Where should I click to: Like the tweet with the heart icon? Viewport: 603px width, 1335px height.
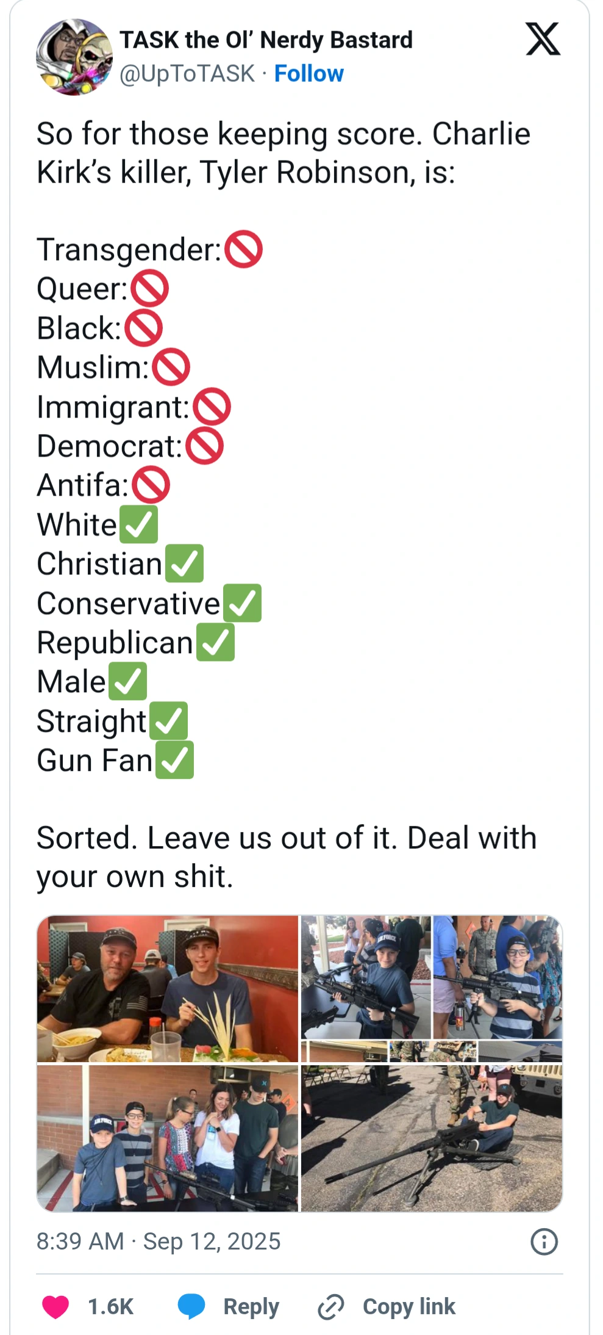pos(55,1306)
